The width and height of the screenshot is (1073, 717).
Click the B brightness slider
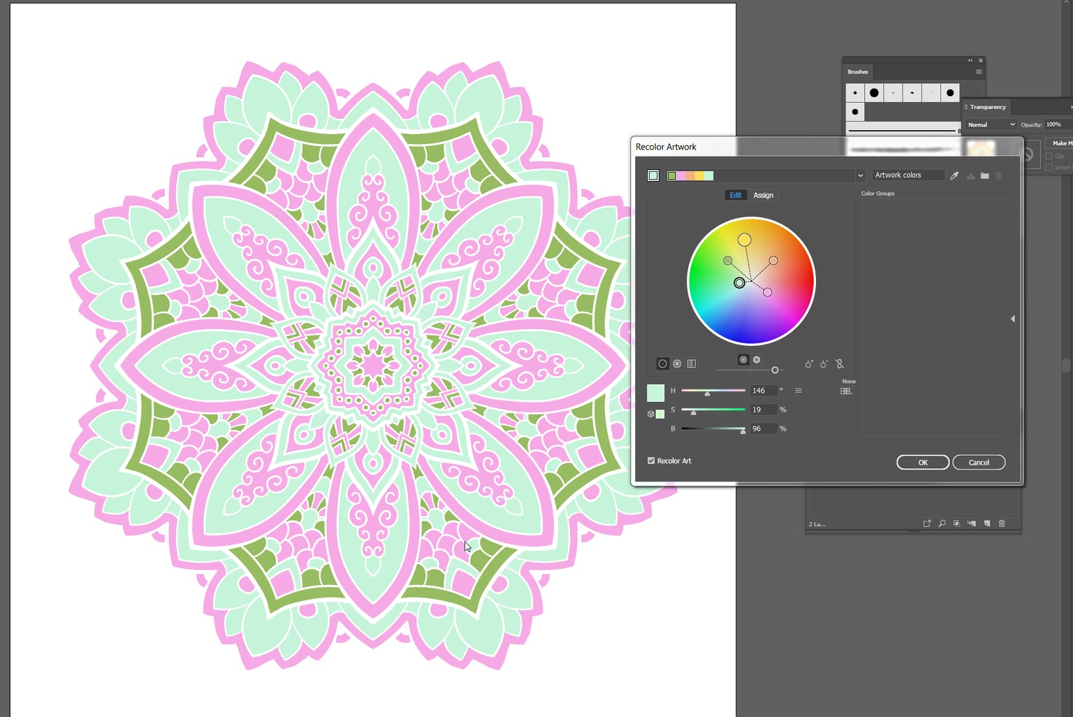[x=713, y=428]
